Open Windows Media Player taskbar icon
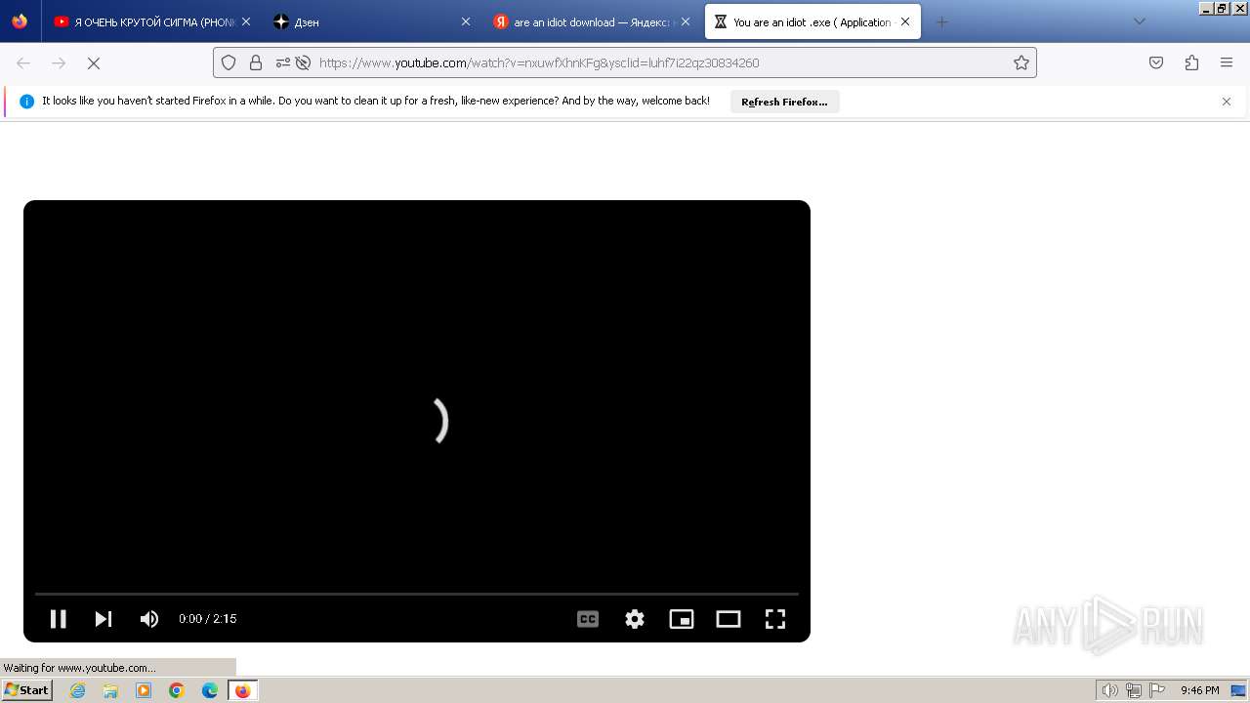The width and height of the screenshot is (1250, 703). click(144, 690)
